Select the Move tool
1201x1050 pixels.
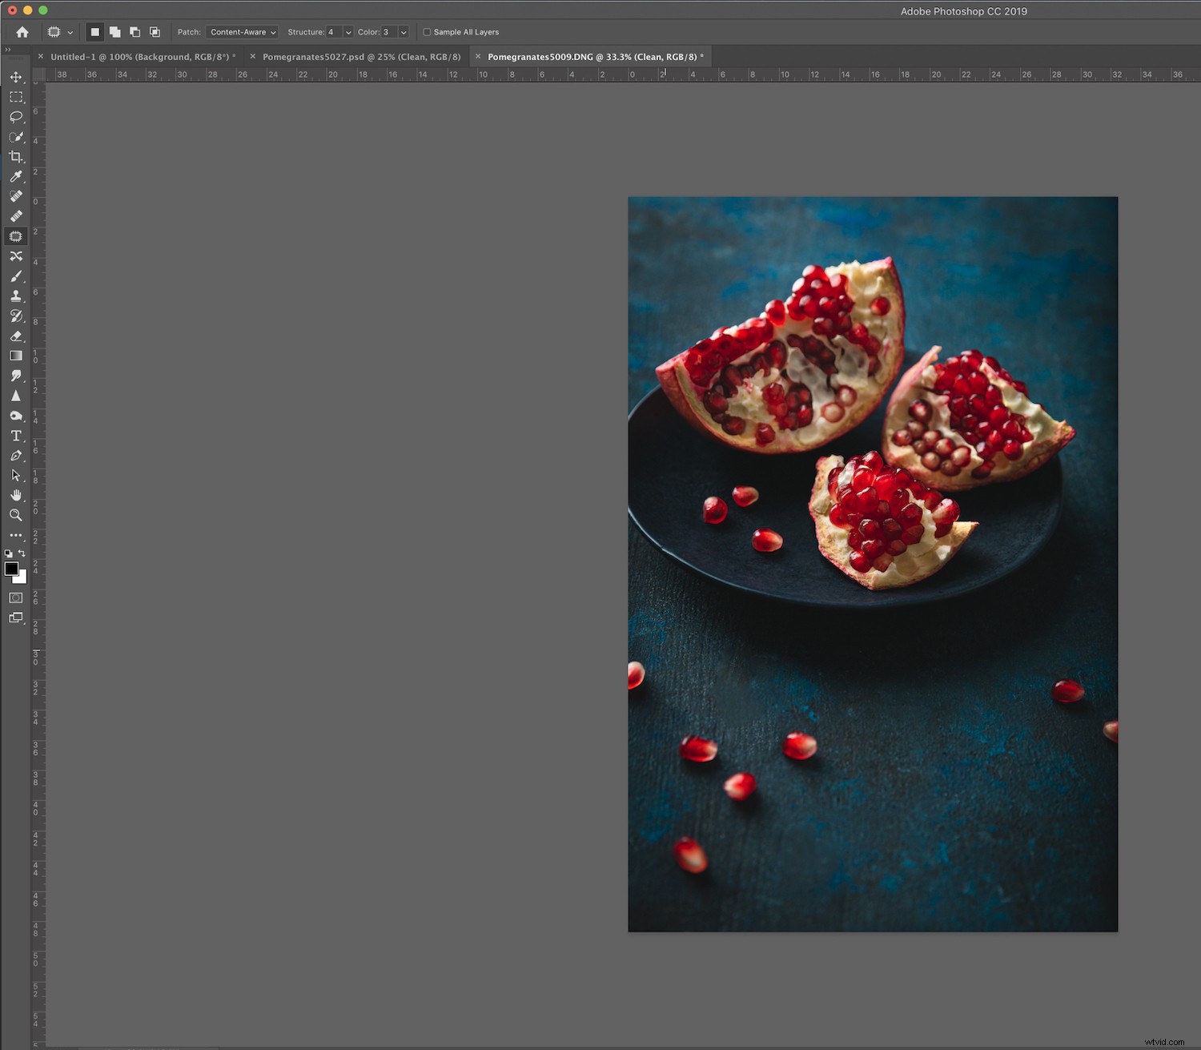(x=16, y=77)
